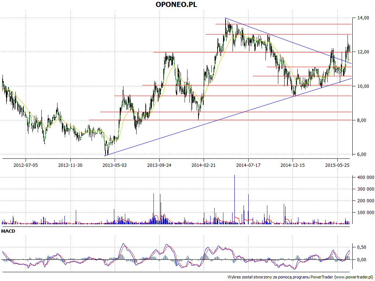Click the 12,00 price axis label
375x281 pixels.
tap(363, 52)
